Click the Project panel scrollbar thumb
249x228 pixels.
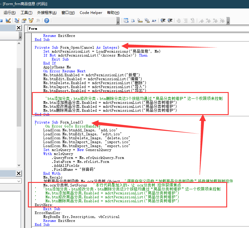19,97
